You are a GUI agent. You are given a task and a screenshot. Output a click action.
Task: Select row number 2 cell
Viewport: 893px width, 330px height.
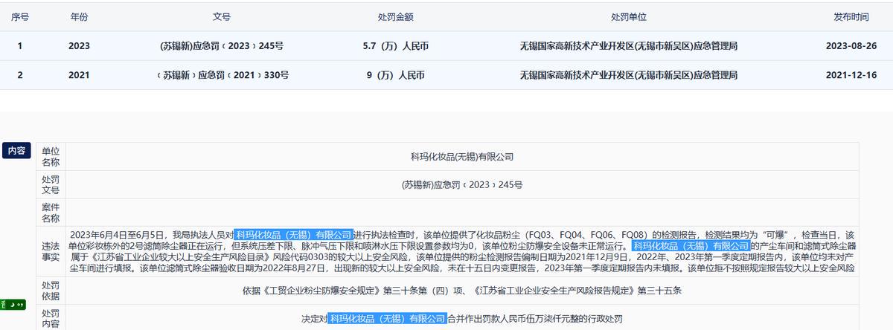click(19, 75)
